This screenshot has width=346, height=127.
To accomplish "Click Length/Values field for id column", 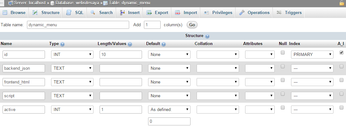I will coord(121,54).
